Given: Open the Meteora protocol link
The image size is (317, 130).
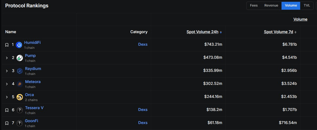Looking at the screenshot, I should coord(33,82).
